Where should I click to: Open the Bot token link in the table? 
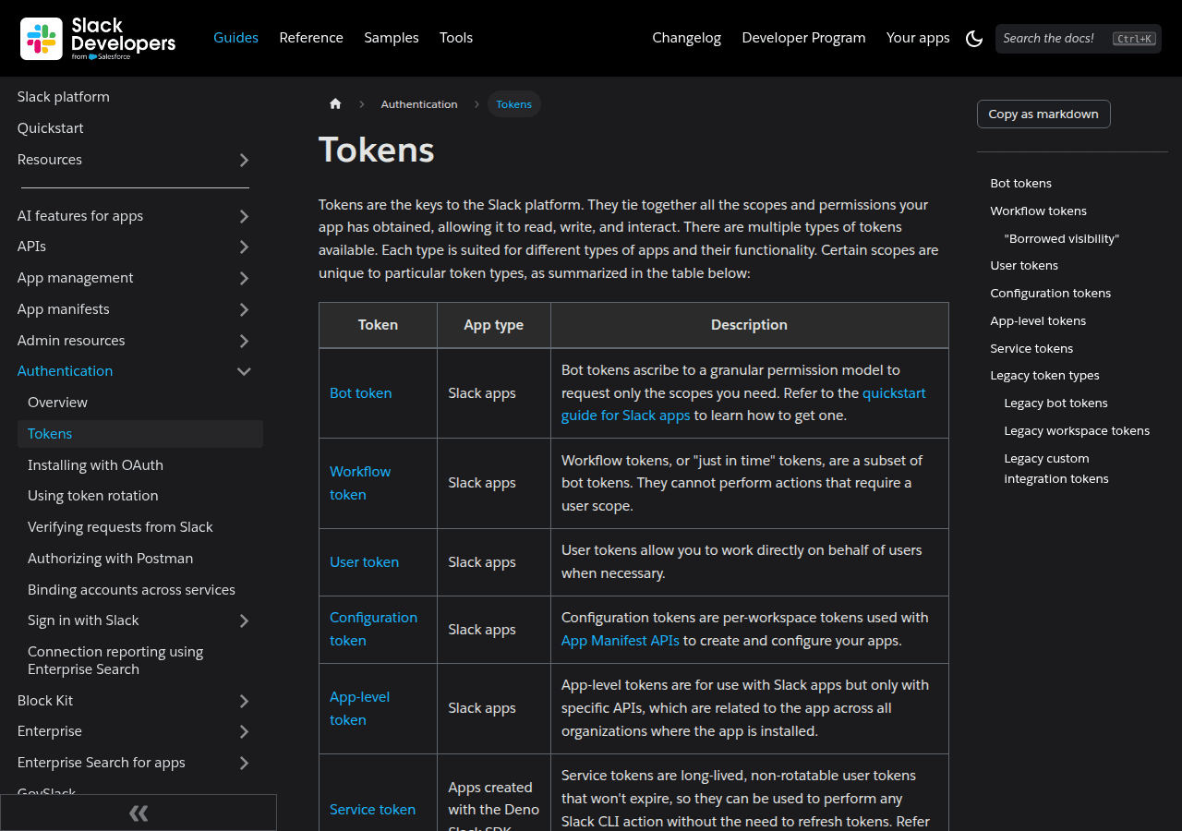(360, 392)
